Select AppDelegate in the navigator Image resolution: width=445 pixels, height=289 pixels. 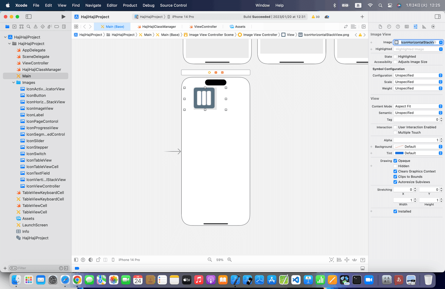34,50
